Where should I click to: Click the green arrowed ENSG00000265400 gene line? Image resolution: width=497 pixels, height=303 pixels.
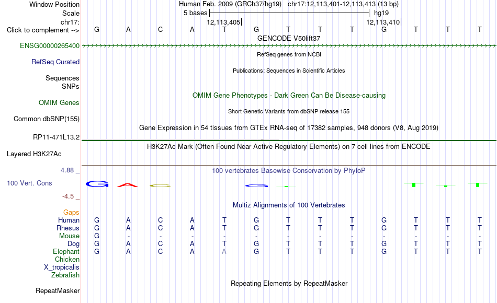click(289, 46)
